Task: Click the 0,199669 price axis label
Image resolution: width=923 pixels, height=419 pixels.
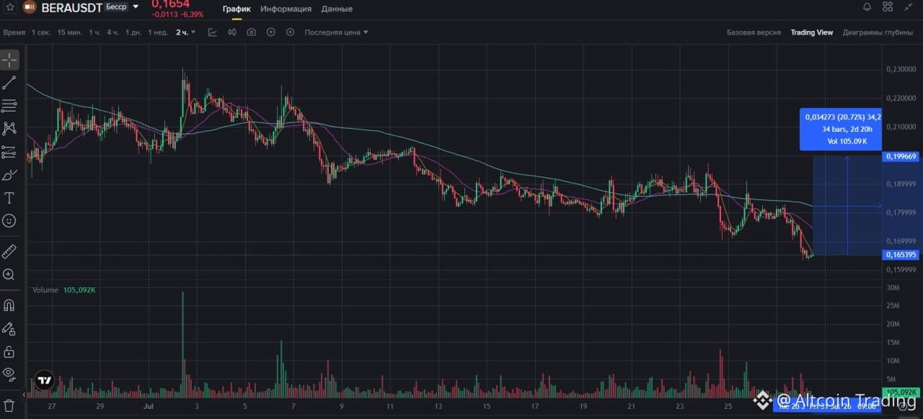Action: pos(901,156)
